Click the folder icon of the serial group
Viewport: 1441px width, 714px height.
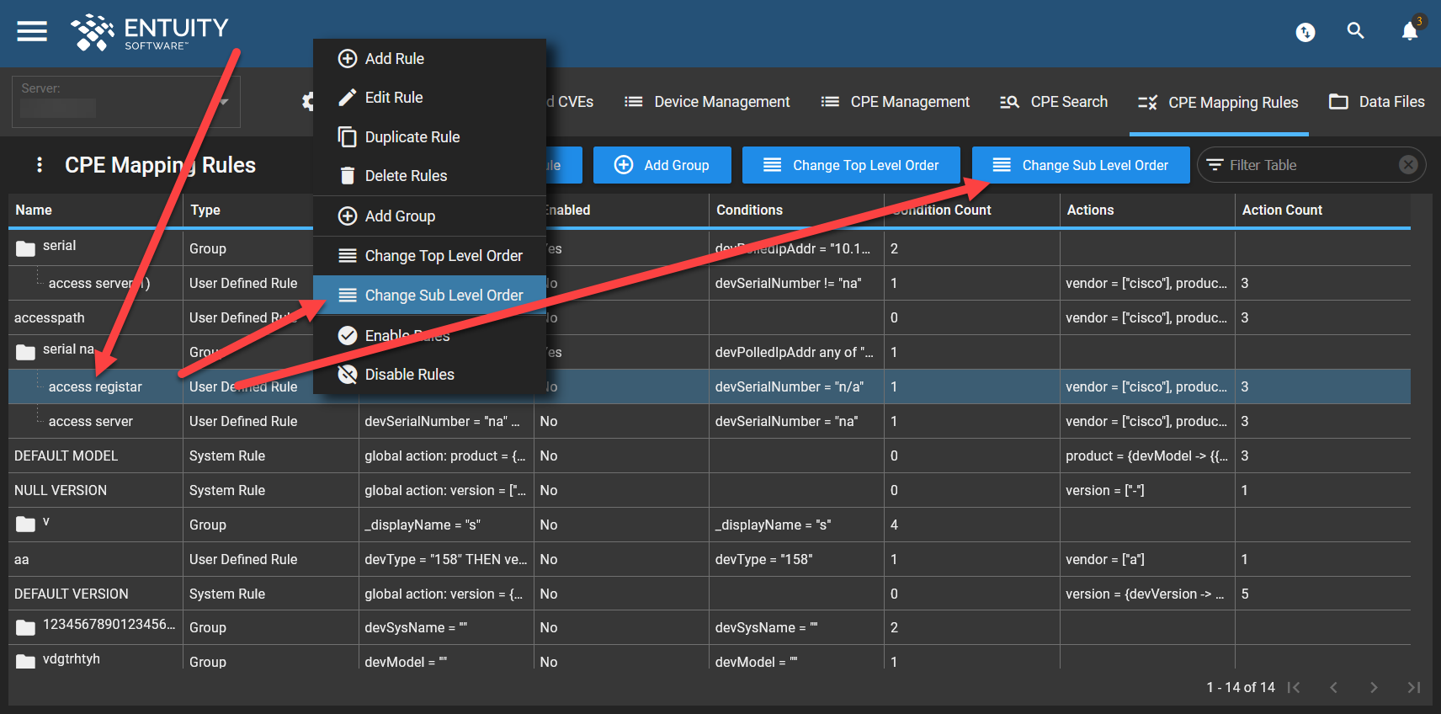click(26, 248)
